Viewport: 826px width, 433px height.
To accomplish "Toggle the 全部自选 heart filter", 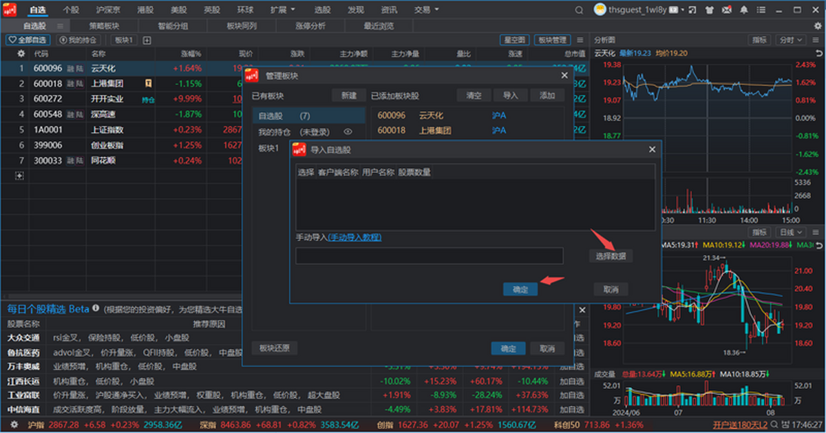I will click(x=28, y=40).
